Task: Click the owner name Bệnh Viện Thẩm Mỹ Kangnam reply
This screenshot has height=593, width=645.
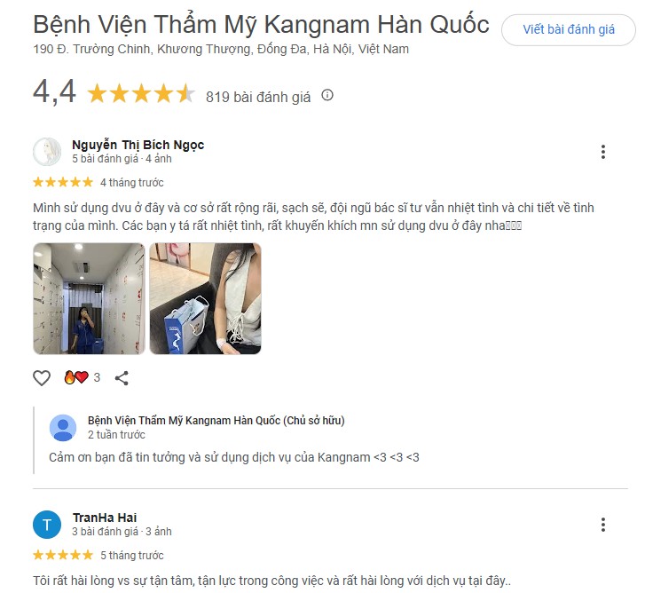Action: [x=216, y=421]
